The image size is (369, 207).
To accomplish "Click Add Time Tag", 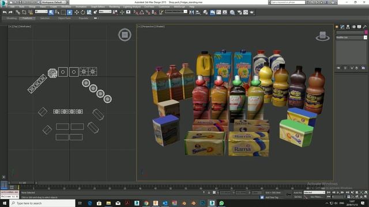I will click(272, 197).
